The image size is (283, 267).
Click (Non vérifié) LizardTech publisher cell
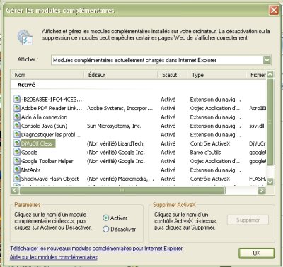pos(115,143)
